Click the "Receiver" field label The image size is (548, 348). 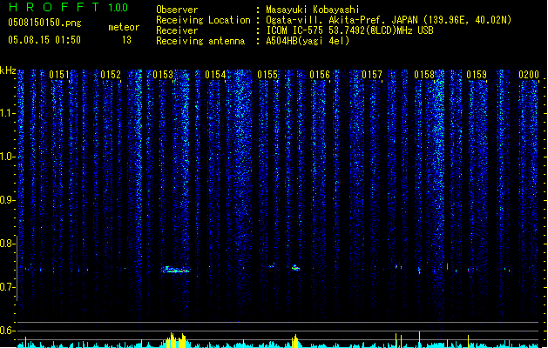click(177, 30)
